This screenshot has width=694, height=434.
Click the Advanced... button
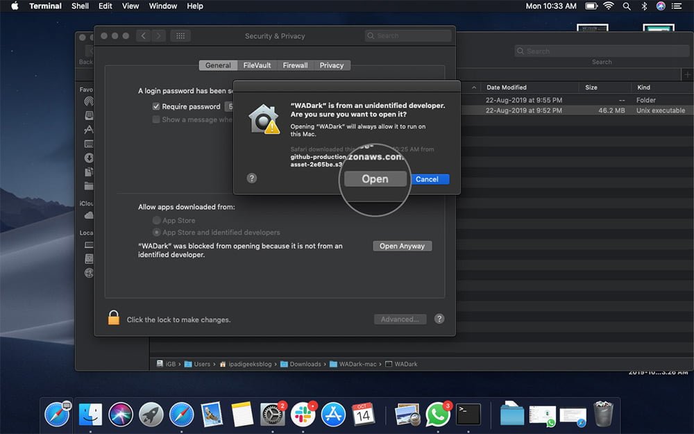point(400,319)
